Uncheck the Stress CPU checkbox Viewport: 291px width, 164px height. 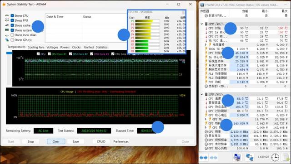[12, 16]
